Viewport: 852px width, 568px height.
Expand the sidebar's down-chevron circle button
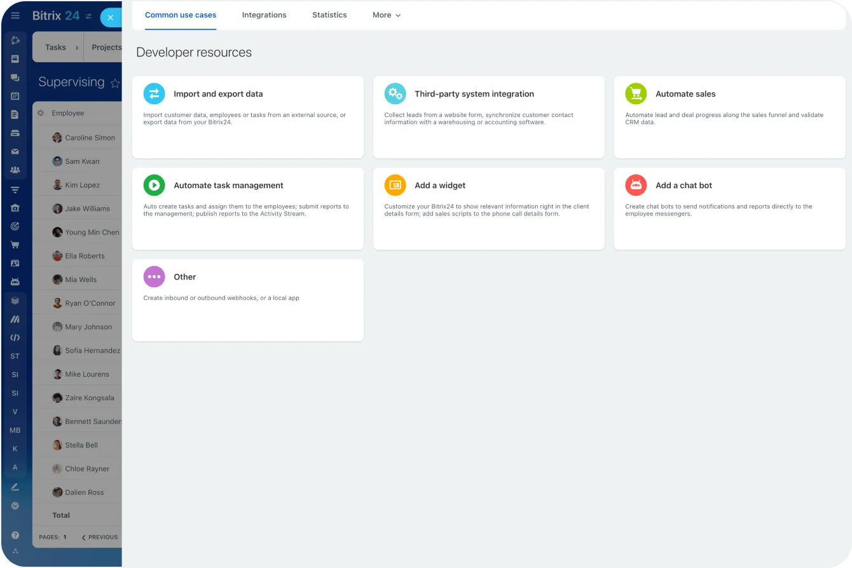point(15,506)
